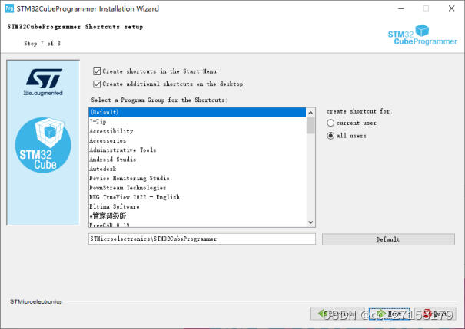Click scroll up arrow of group list
Screen dimensions: 465x329
click(x=311, y=113)
